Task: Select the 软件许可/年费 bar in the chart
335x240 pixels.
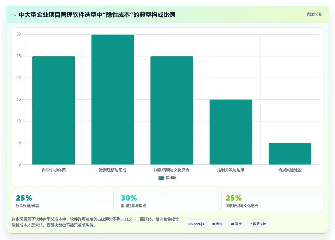Action: click(x=54, y=110)
